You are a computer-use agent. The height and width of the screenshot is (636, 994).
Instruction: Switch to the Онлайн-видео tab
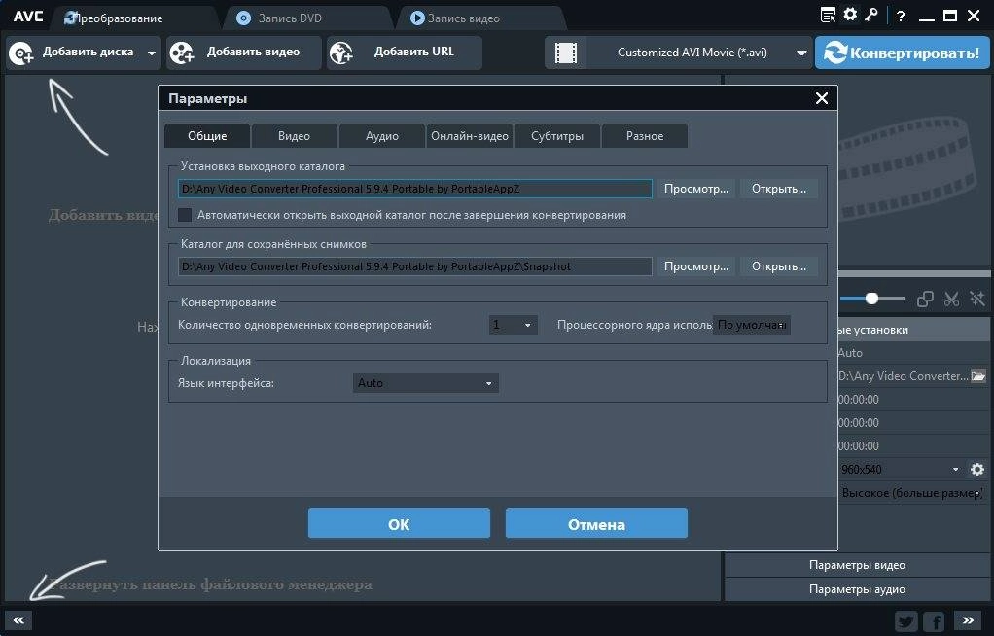470,136
